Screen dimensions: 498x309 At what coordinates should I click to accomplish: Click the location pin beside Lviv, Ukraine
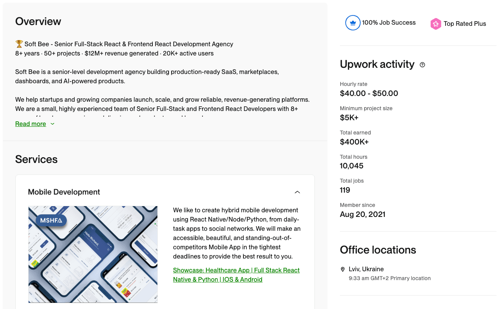click(x=343, y=269)
